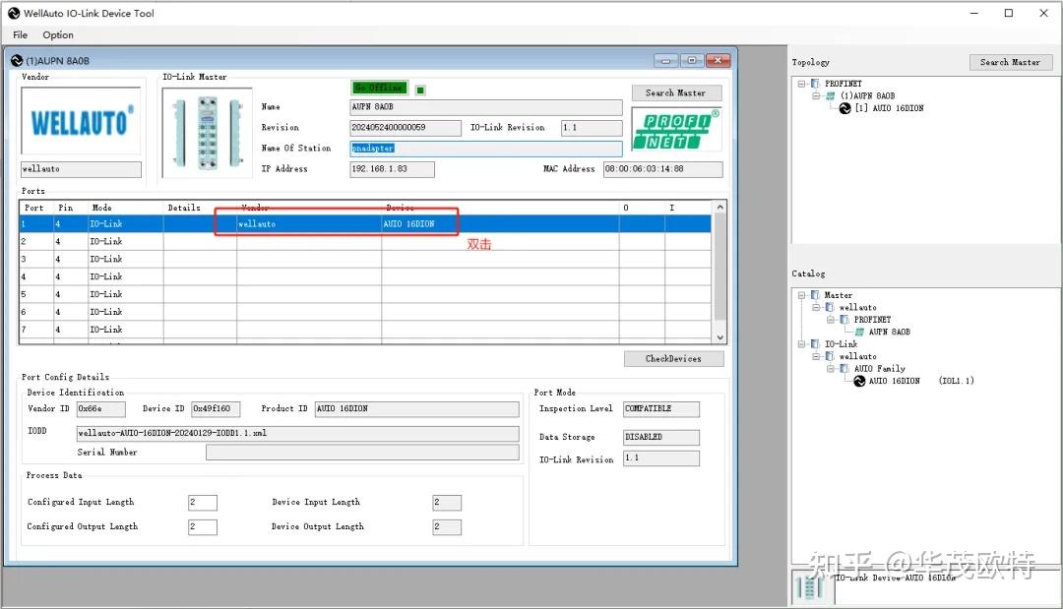
Task: Click the WellAuto application icon in titlebar
Action: [x=14, y=13]
